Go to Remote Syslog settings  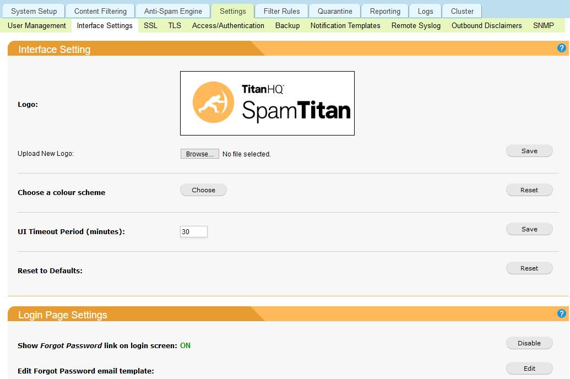(x=416, y=25)
